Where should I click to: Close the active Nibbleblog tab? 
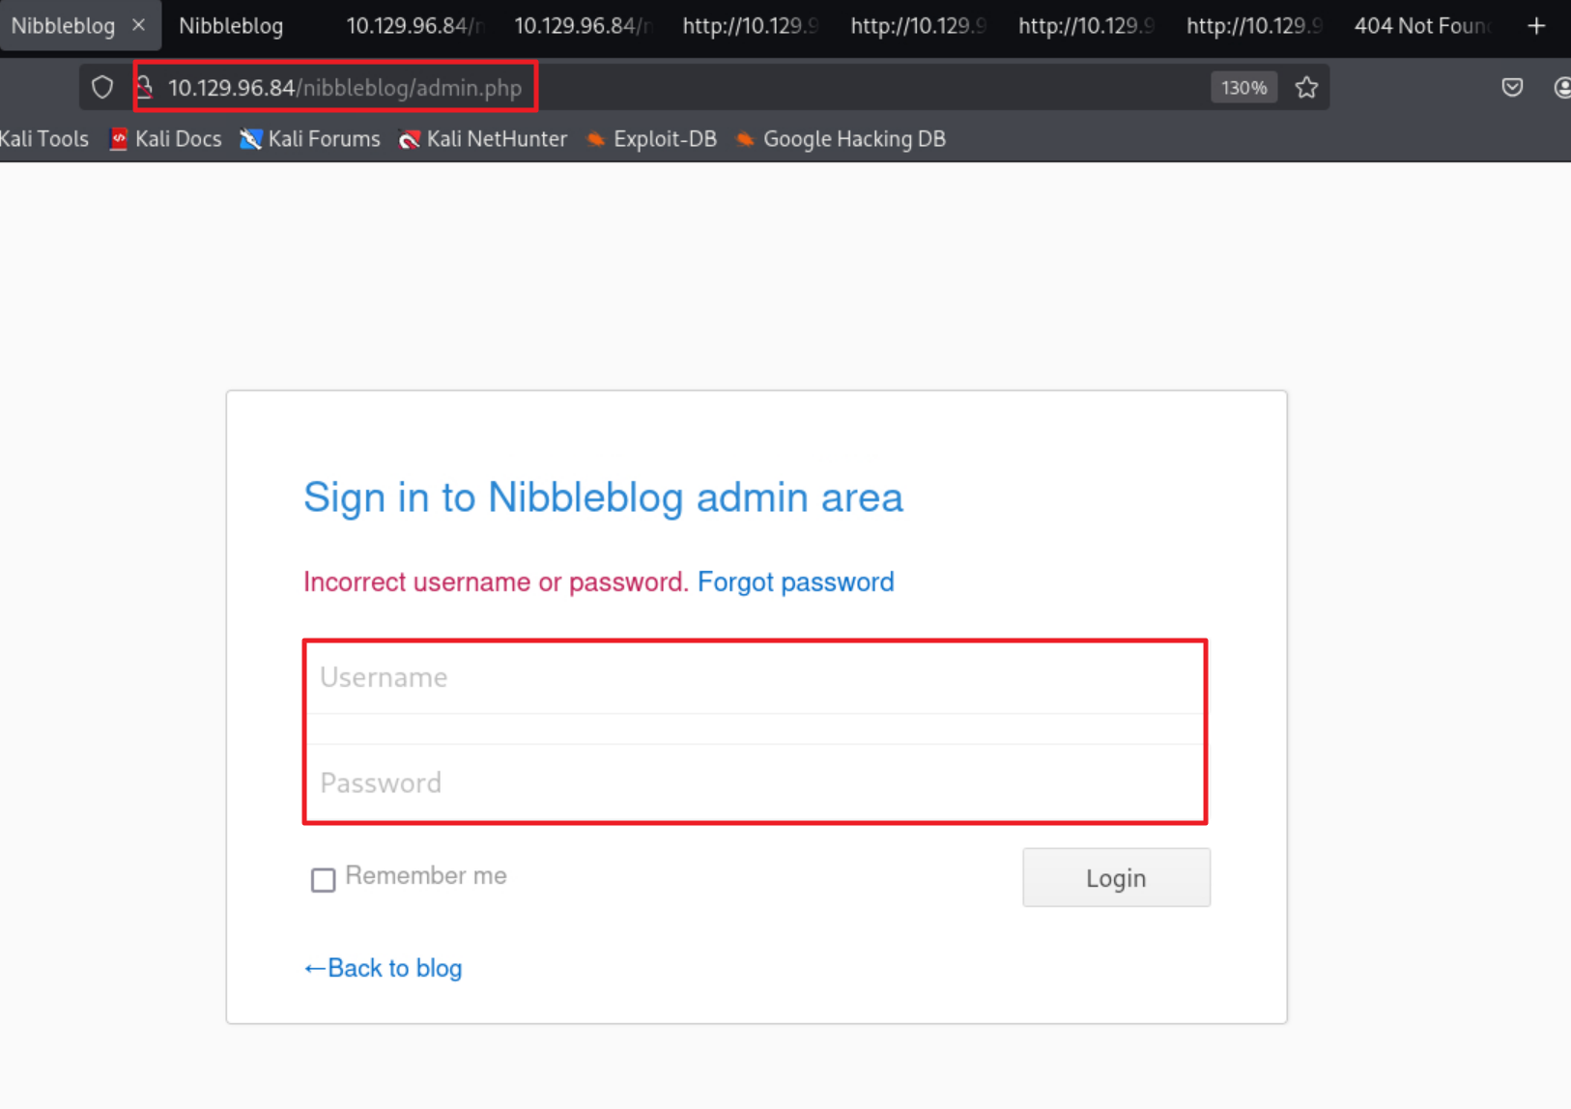point(139,26)
